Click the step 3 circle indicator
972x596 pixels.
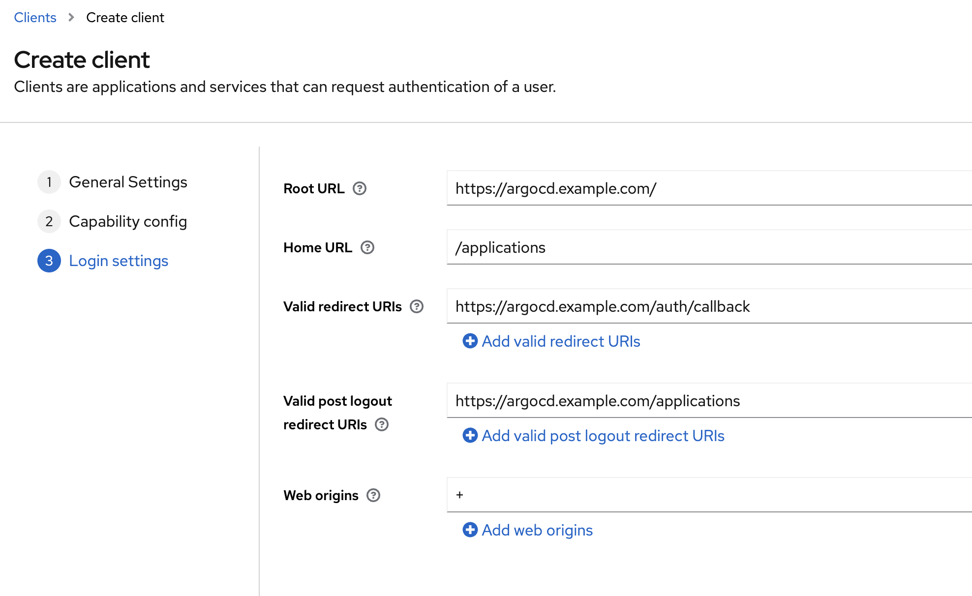pos(49,261)
